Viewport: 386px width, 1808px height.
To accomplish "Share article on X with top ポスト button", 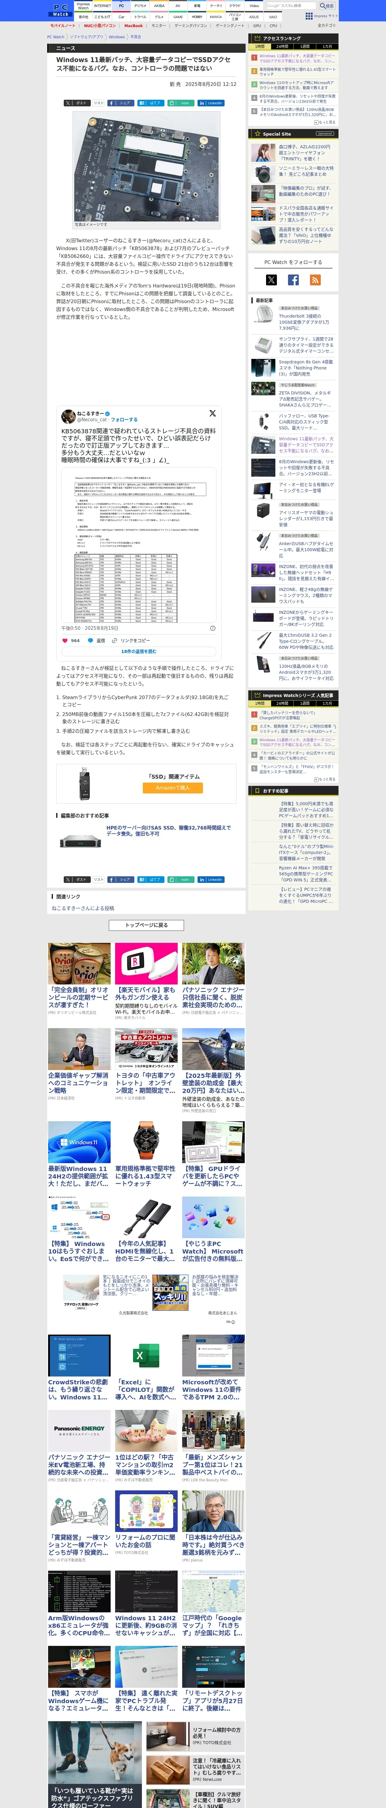I will 76,102.
